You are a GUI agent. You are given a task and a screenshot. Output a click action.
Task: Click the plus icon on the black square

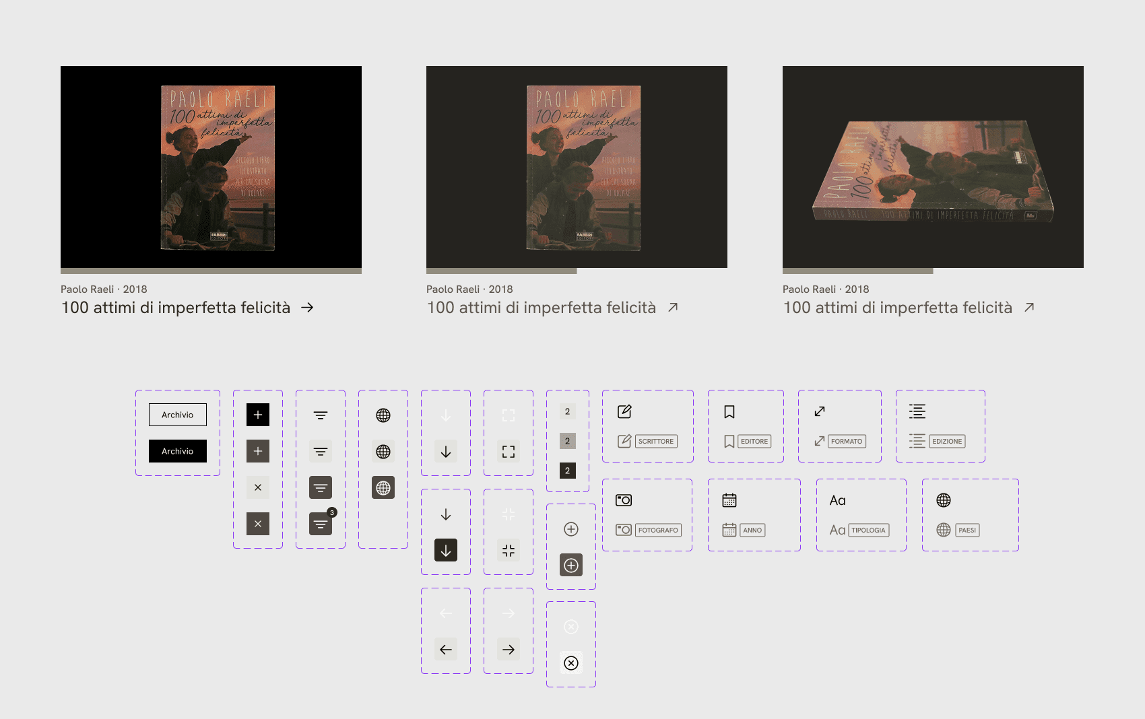(258, 415)
